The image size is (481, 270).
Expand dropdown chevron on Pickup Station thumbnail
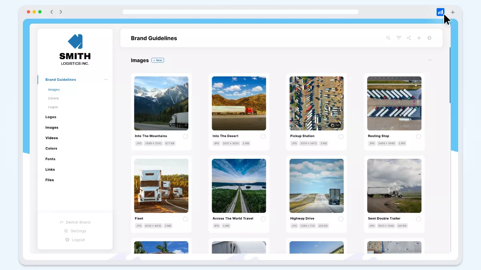point(338,125)
